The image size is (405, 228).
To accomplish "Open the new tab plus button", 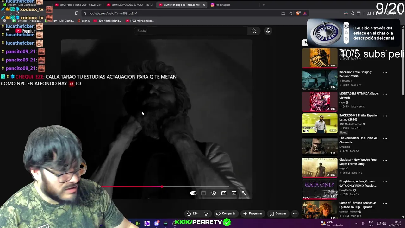I will click(x=264, y=5).
